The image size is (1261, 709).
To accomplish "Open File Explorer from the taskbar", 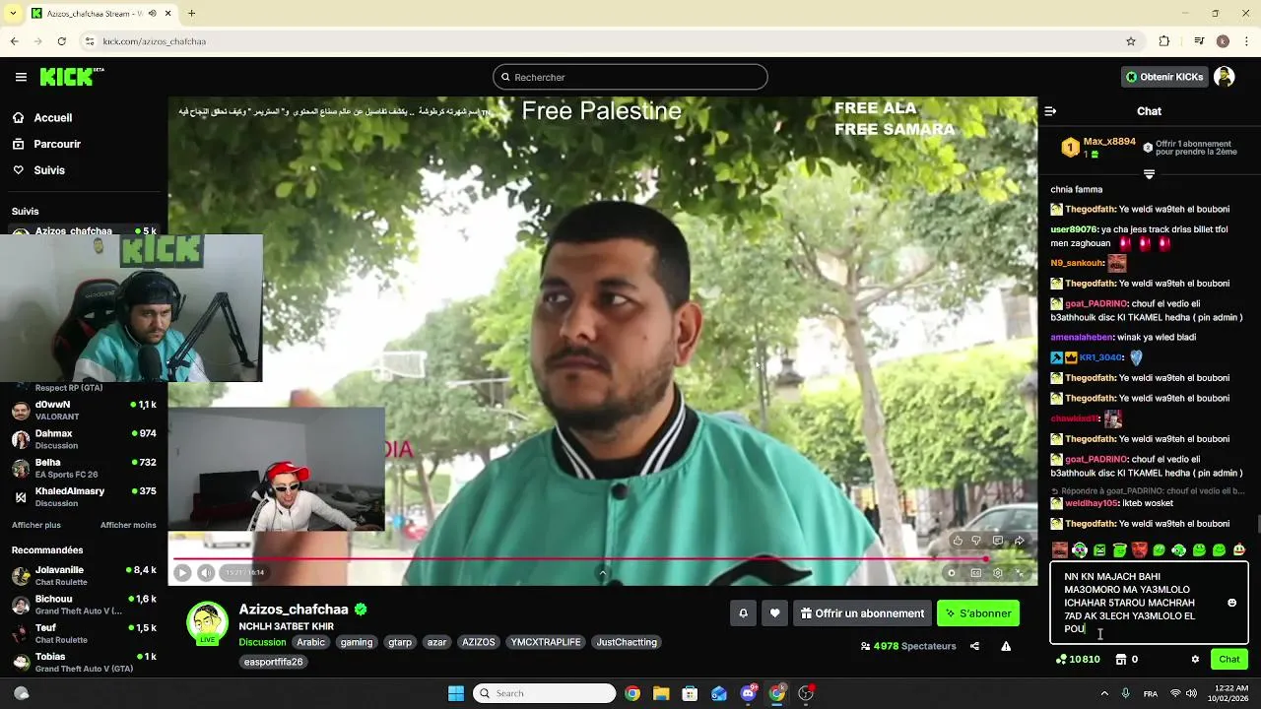I will (x=660, y=693).
